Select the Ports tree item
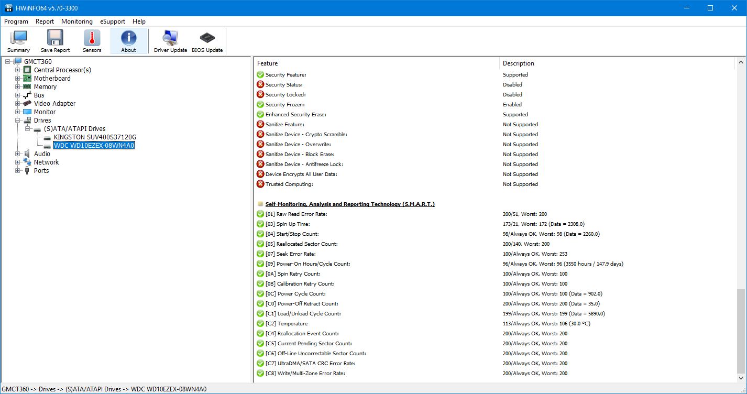Image resolution: width=747 pixels, height=394 pixels. click(41, 171)
